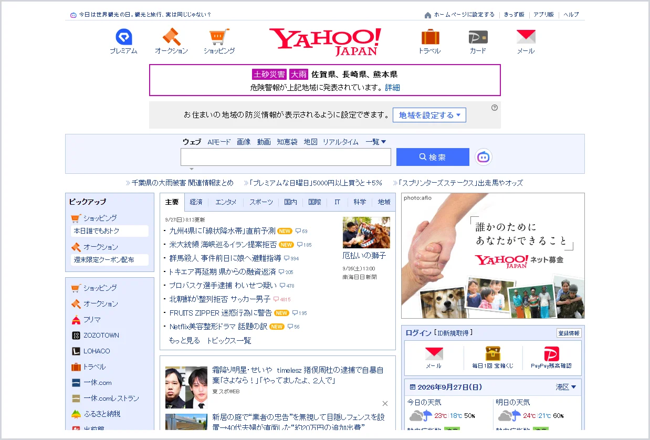Switch to the 国際 news tab
Screen dimensions: 650x440
[314, 202]
